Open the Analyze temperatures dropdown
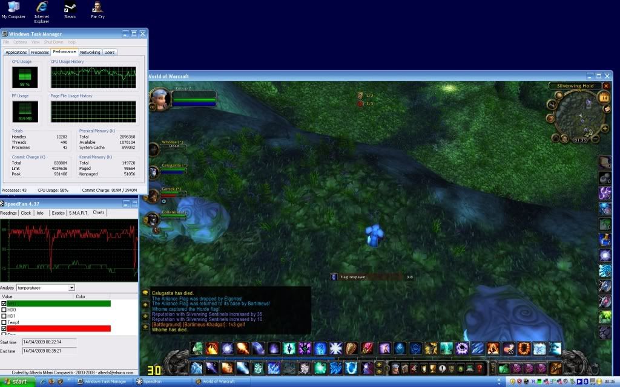The width and height of the screenshot is (620, 387). (71, 288)
